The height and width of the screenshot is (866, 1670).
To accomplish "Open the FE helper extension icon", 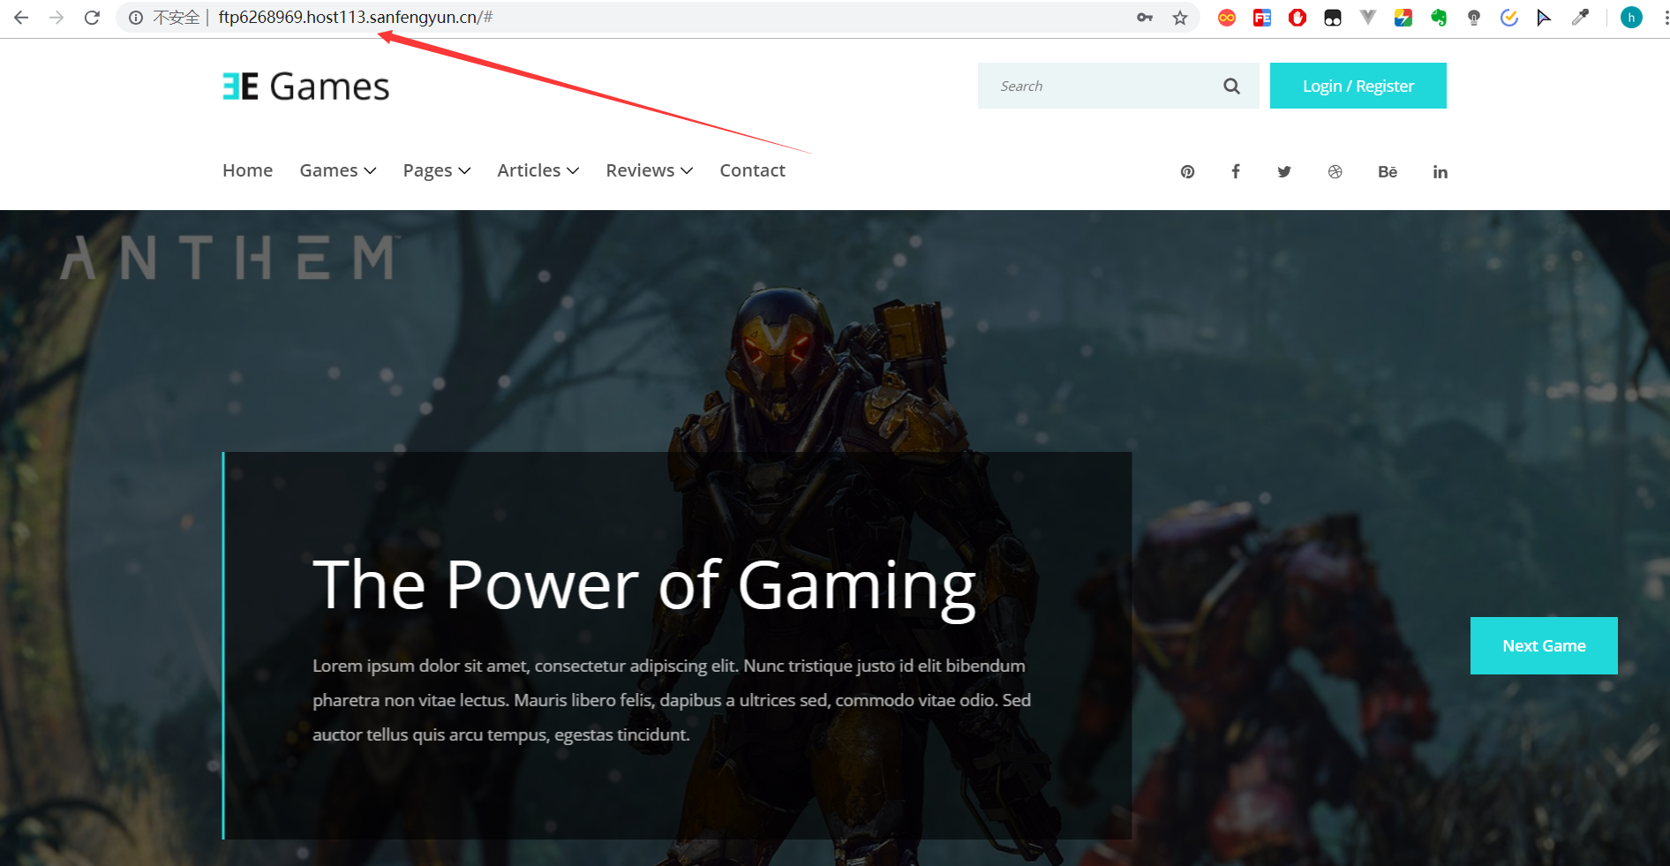I will [x=1262, y=18].
